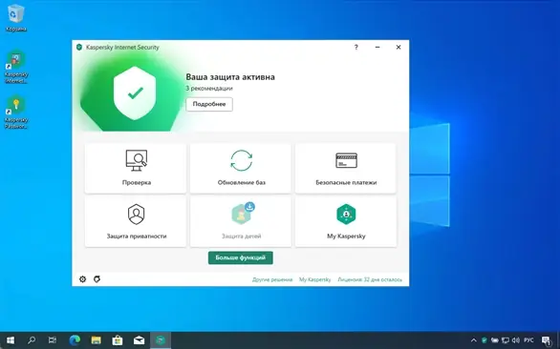Open Task View on the taskbar

pos(53,340)
